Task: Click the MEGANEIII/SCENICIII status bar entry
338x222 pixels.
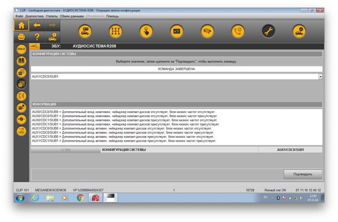Action: point(51,190)
